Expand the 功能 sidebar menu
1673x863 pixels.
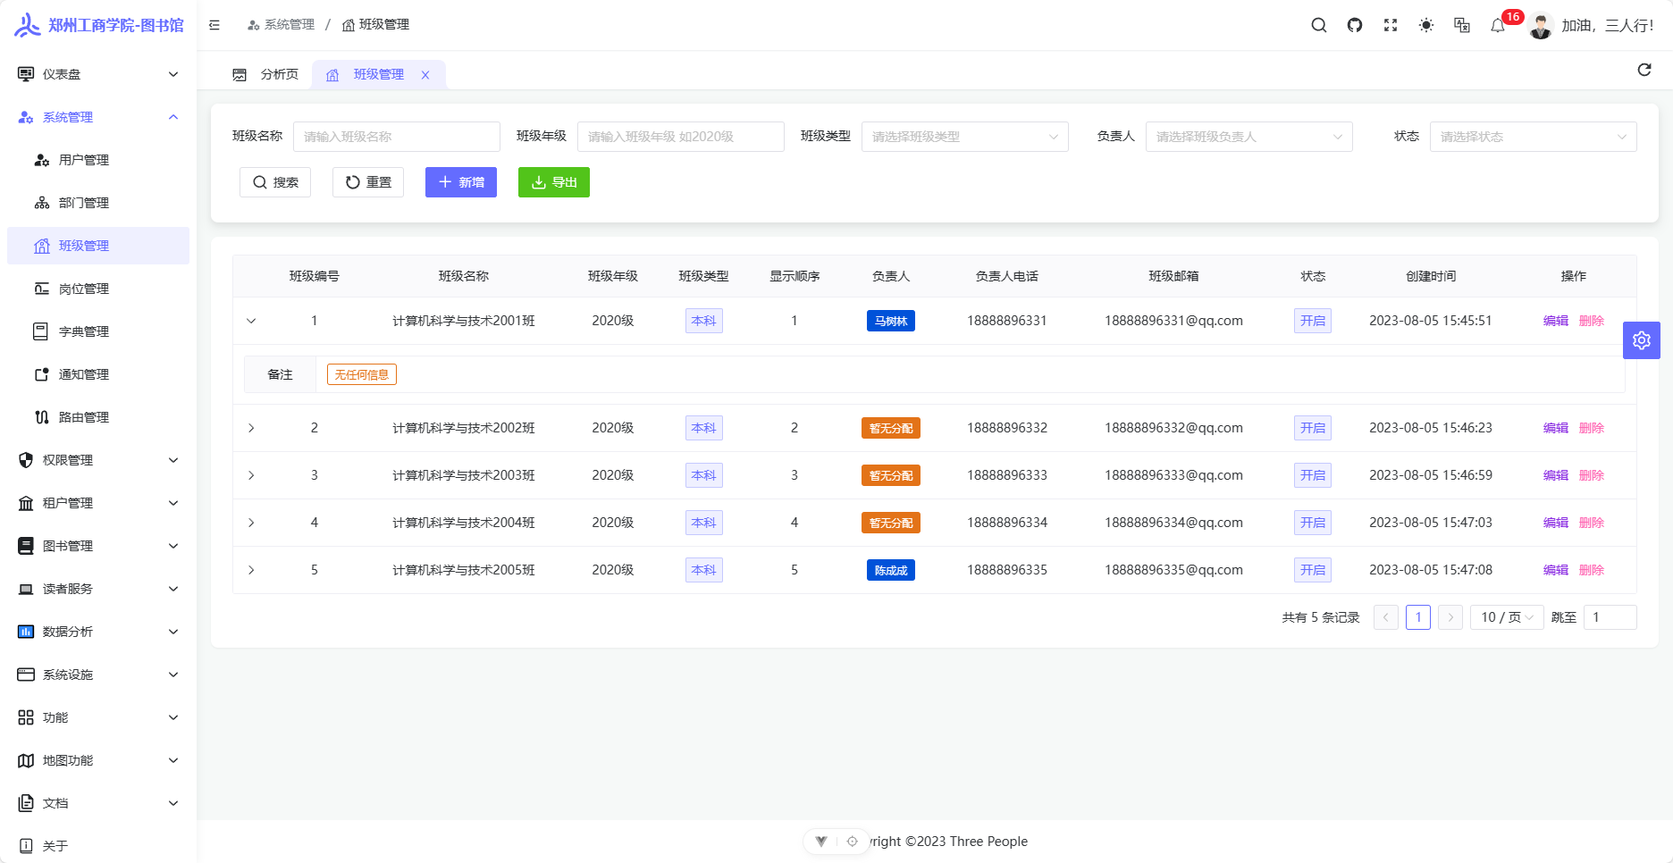[x=98, y=717]
